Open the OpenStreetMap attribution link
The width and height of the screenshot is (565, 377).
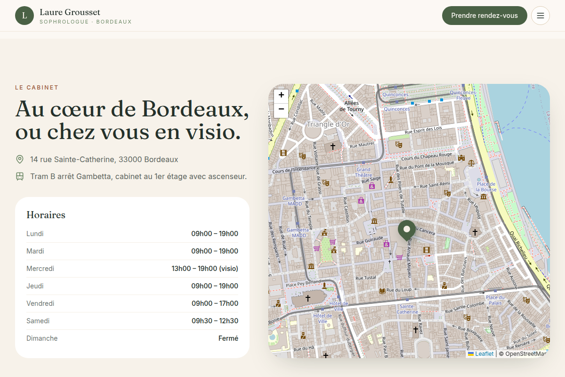525,353
